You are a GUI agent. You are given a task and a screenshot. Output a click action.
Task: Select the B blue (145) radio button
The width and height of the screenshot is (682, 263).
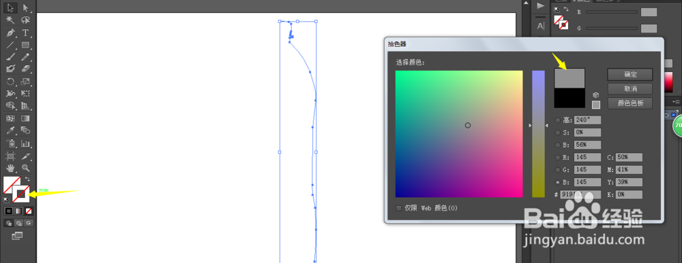coord(558,182)
